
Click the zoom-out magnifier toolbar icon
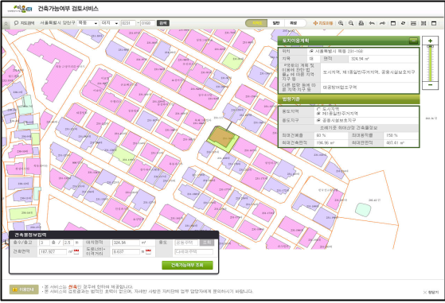point(351,23)
